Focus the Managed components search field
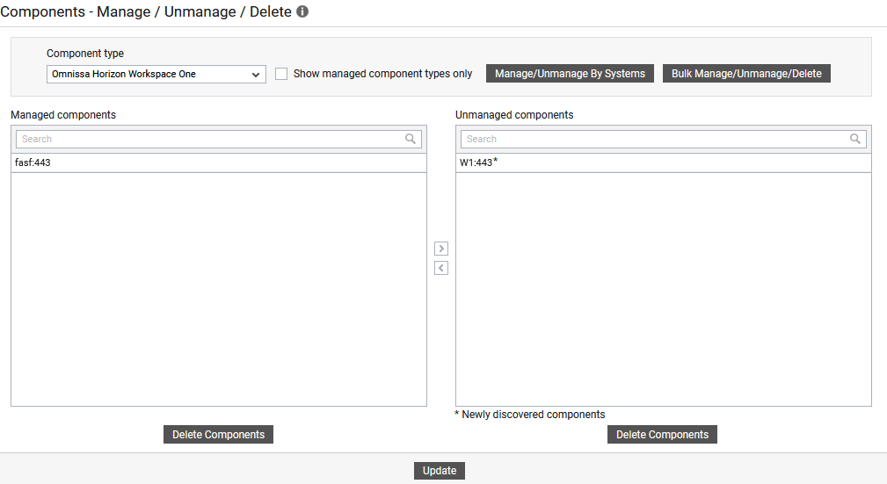The height and width of the screenshot is (484, 887). coord(218,139)
